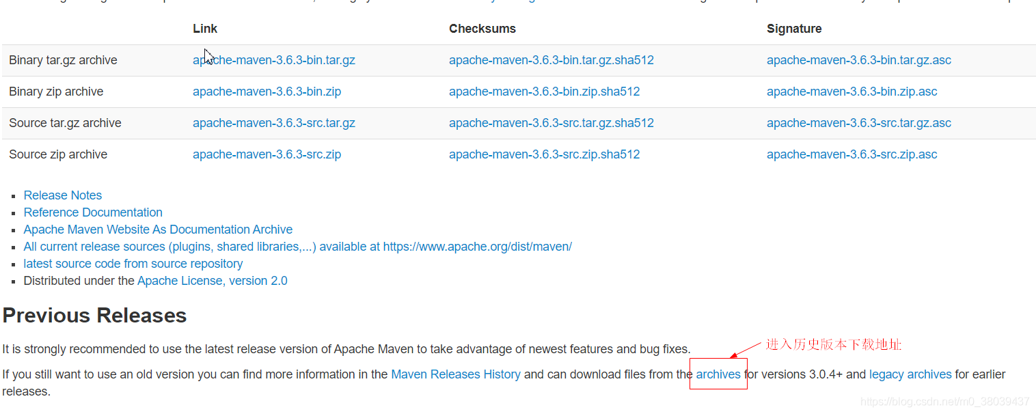The image size is (1036, 414).
Task: Download apache-maven-3.6.3-src.tar.gz
Action: 274,123
